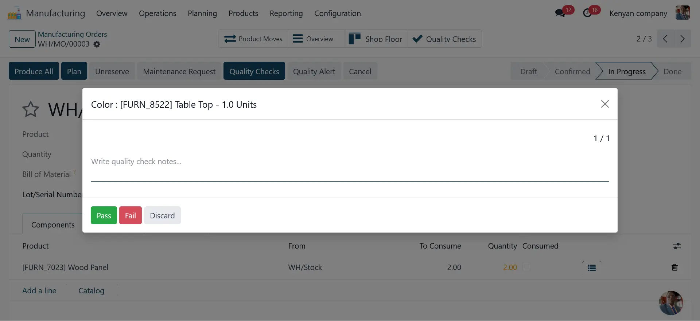Open the Reporting menu
The height and width of the screenshot is (321, 700).
click(286, 13)
